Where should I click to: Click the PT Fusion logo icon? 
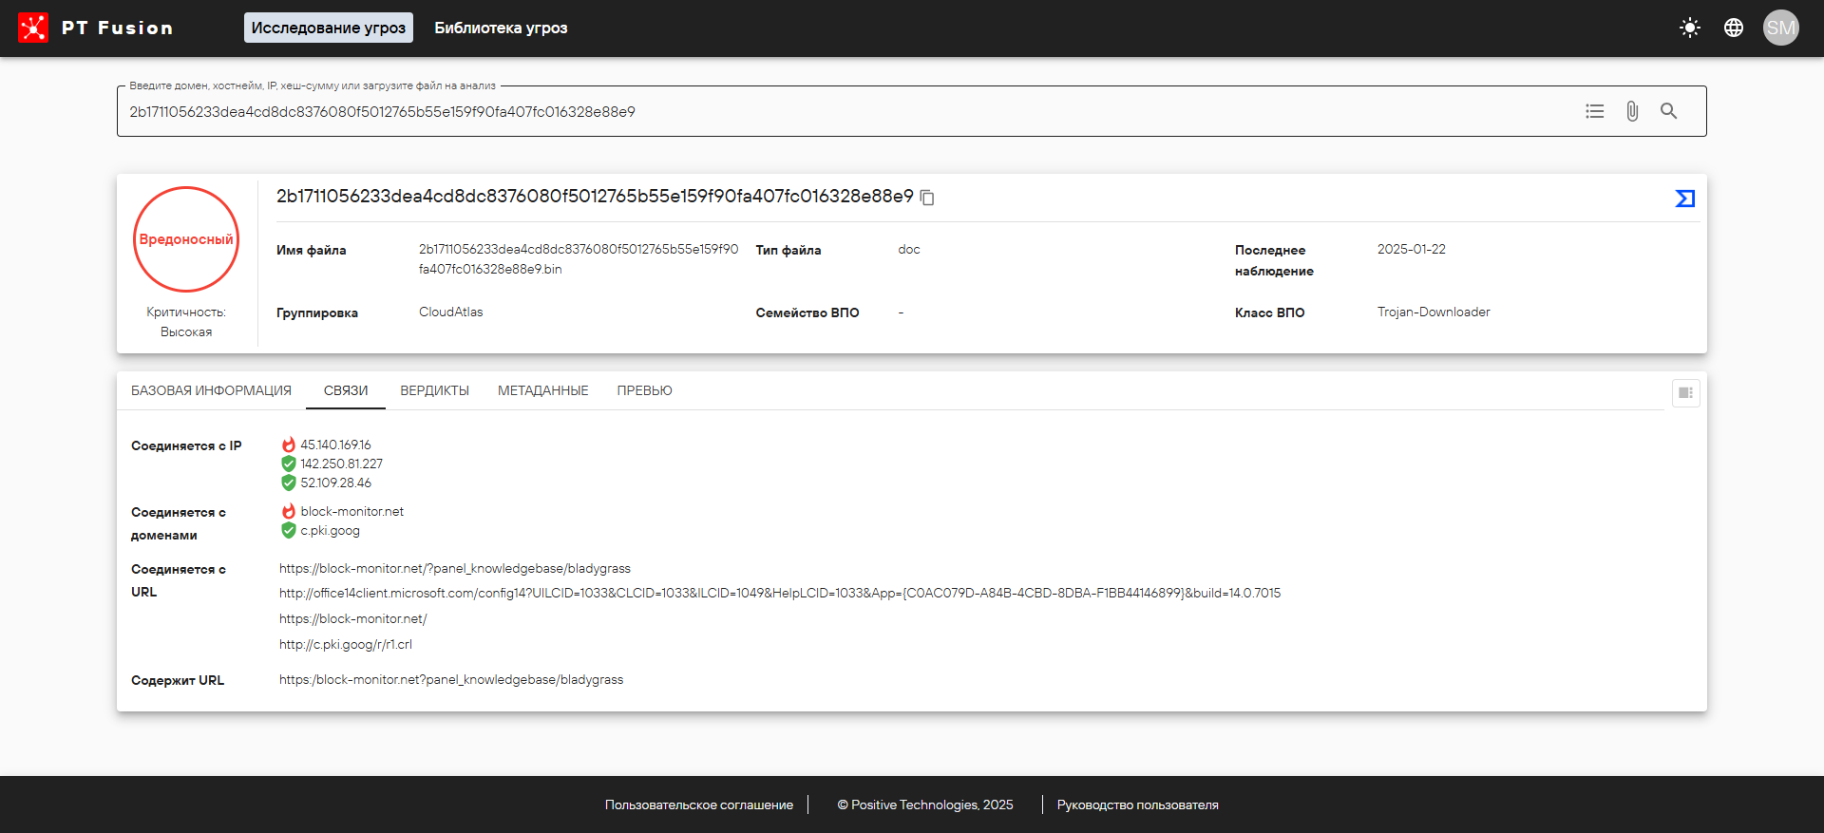click(x=33, y=28)
